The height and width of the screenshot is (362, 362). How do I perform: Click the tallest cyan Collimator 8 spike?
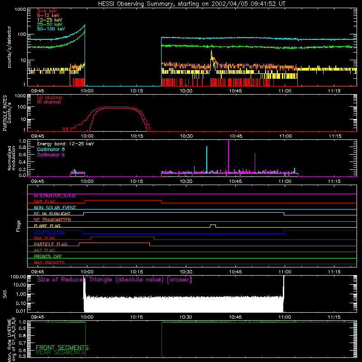tap(207, 159)
